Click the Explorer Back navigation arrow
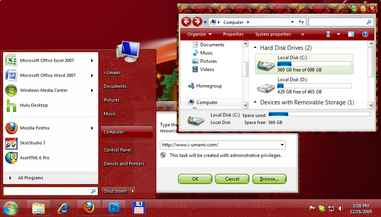The height and width of the screenshot is (217, 381). point(187,22)
